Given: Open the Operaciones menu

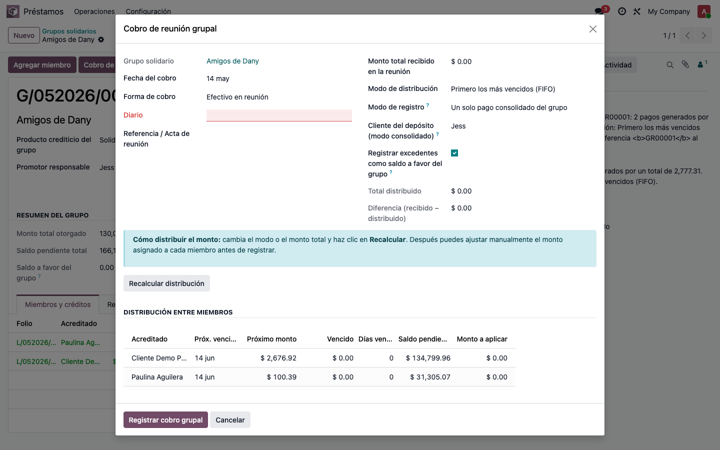Looking at the screenshot, I should (x=94, y=11).
